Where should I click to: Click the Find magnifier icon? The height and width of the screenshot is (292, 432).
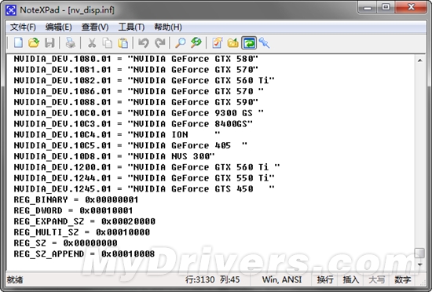point(180,43)
